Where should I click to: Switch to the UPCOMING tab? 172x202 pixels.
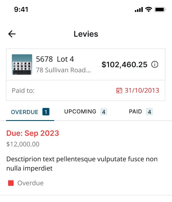[86, 112]
